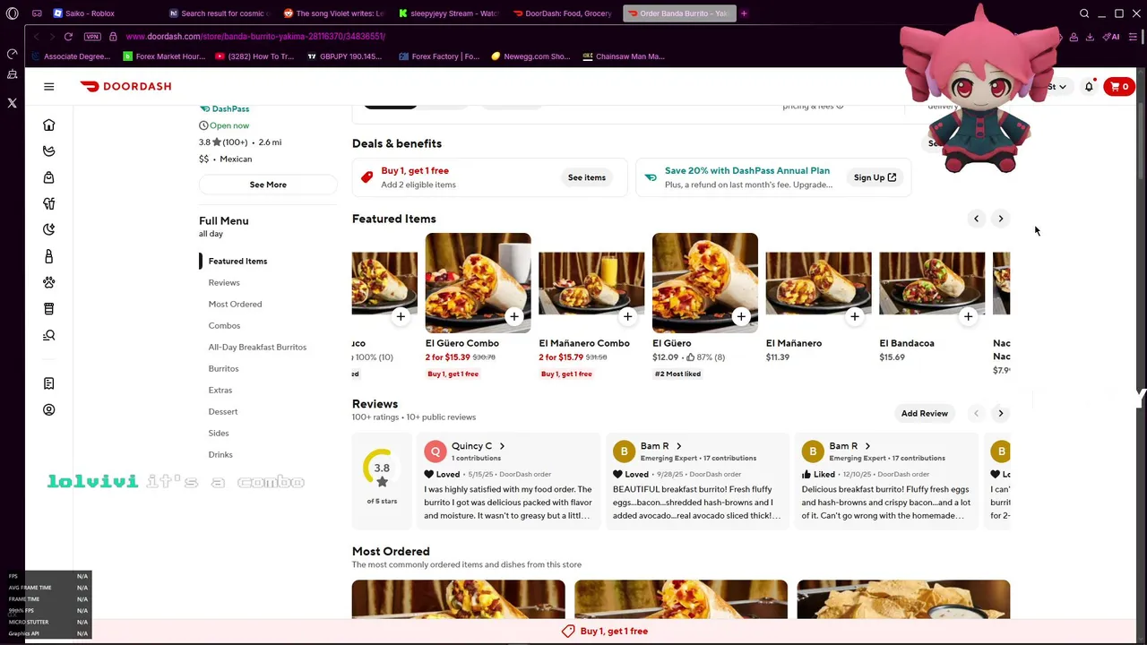Open the tab search magnifier icon

click(x=1084, y=13)
